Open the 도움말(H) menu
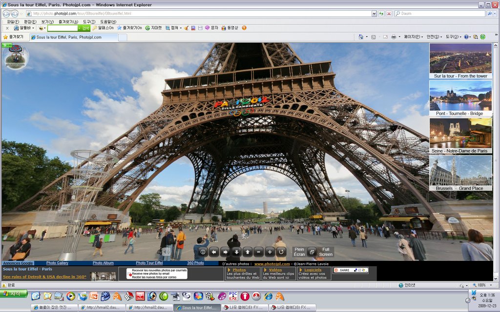Screen dimensions: 500x312 pos(108,21)
